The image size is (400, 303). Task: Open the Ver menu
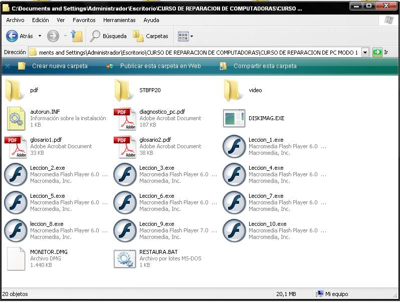(61, 20)
